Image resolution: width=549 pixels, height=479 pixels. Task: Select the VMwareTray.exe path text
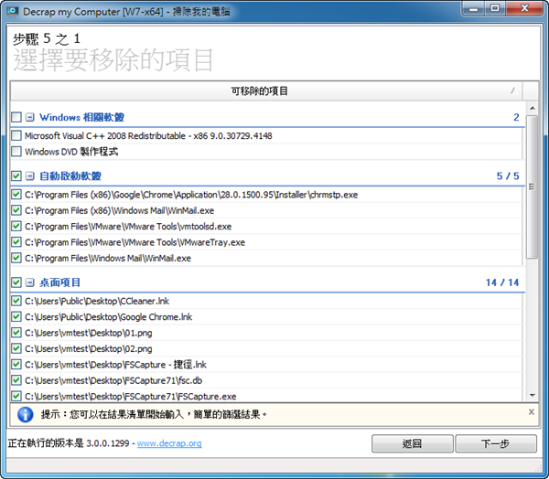(135, 242)
